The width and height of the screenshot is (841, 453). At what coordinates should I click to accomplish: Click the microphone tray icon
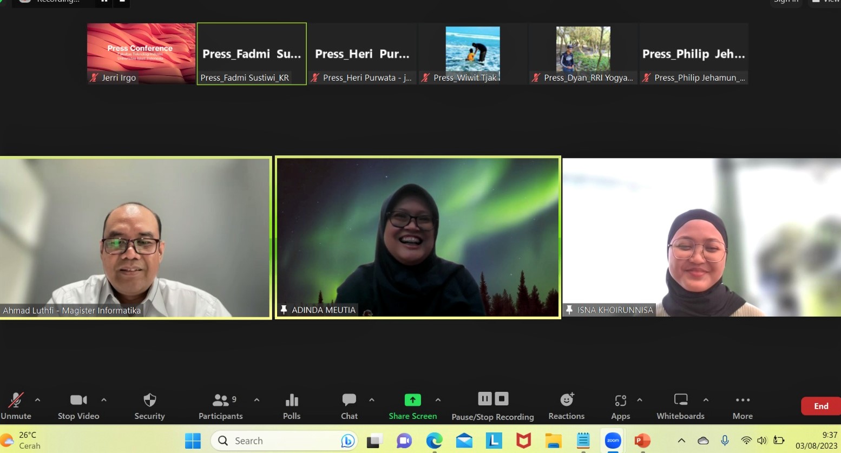[x=725, y=441]
